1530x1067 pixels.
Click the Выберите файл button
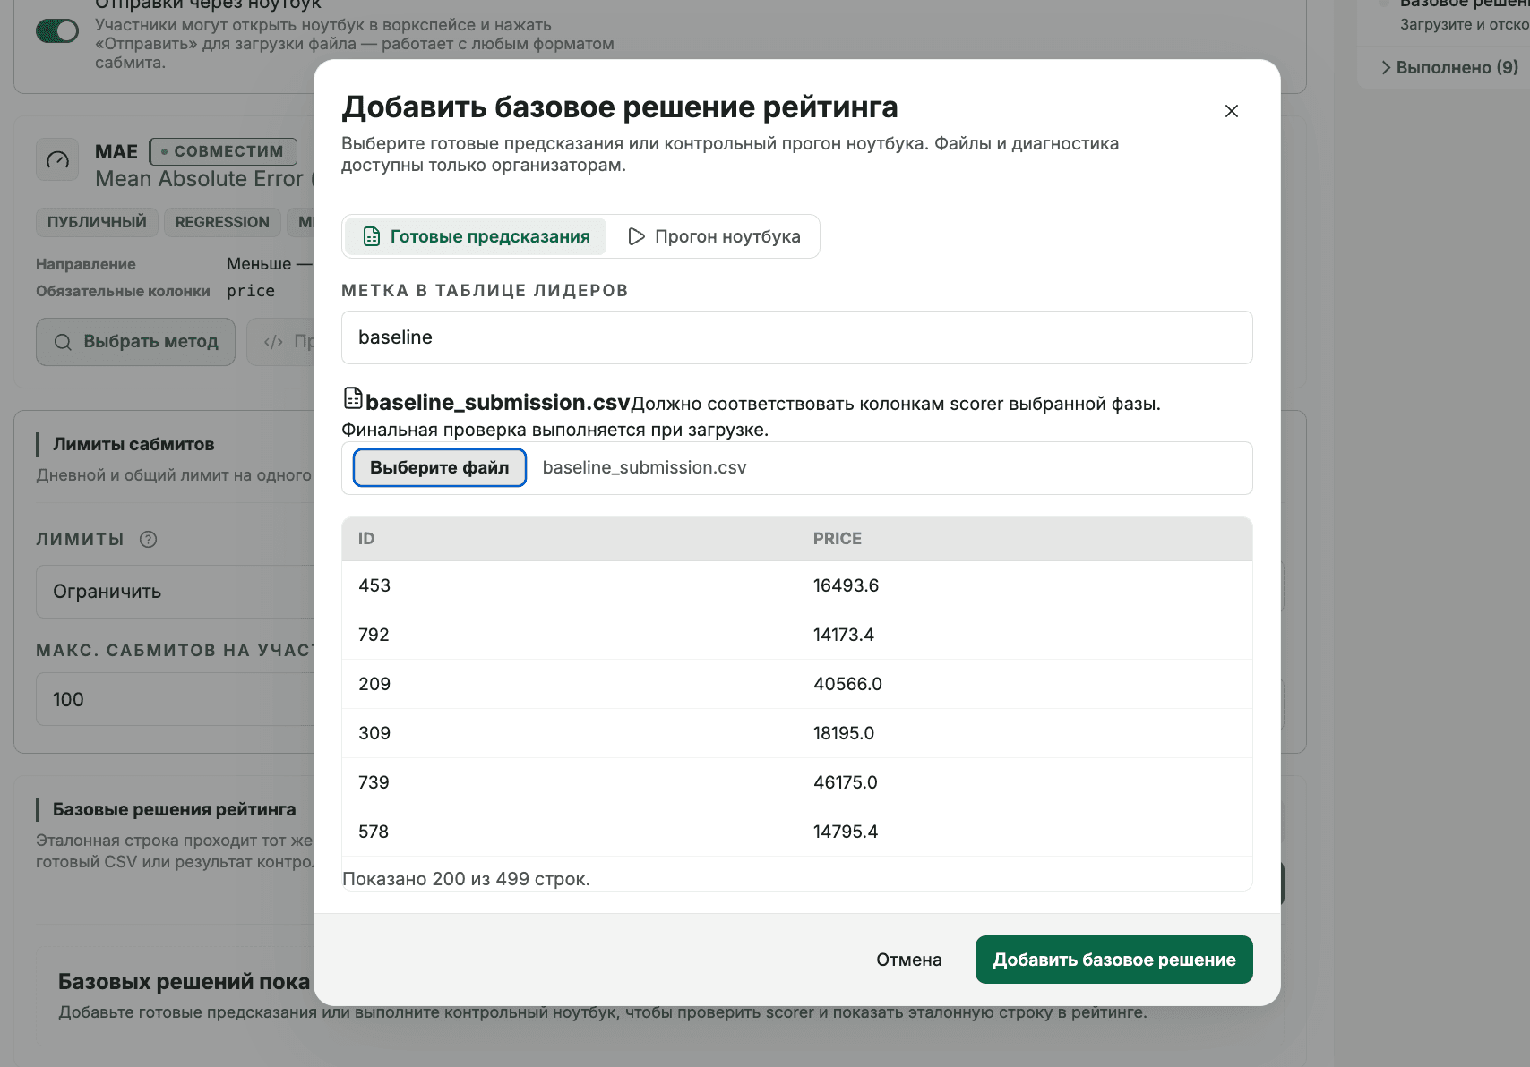coord(440,467)
